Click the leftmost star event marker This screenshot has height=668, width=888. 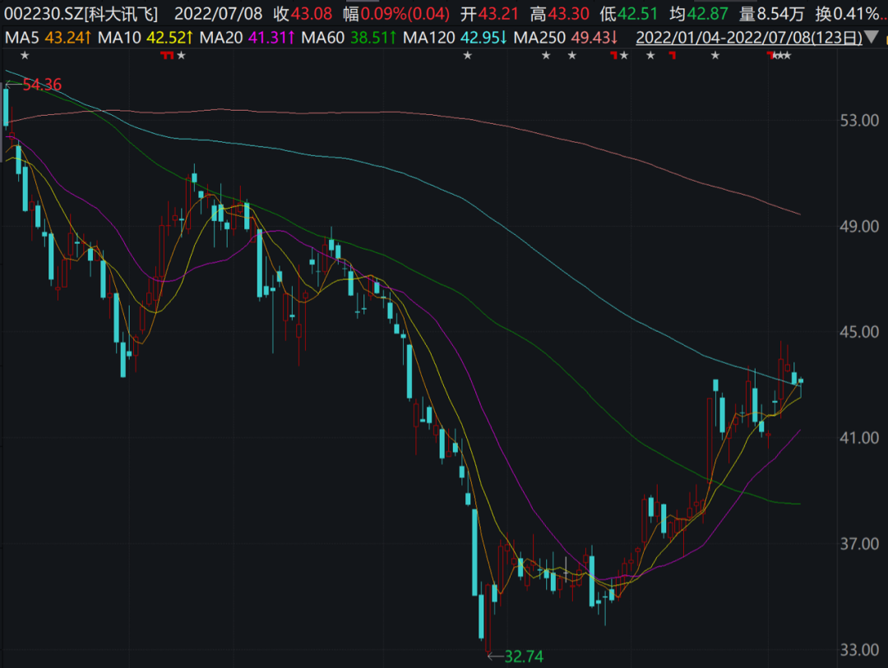25,55
